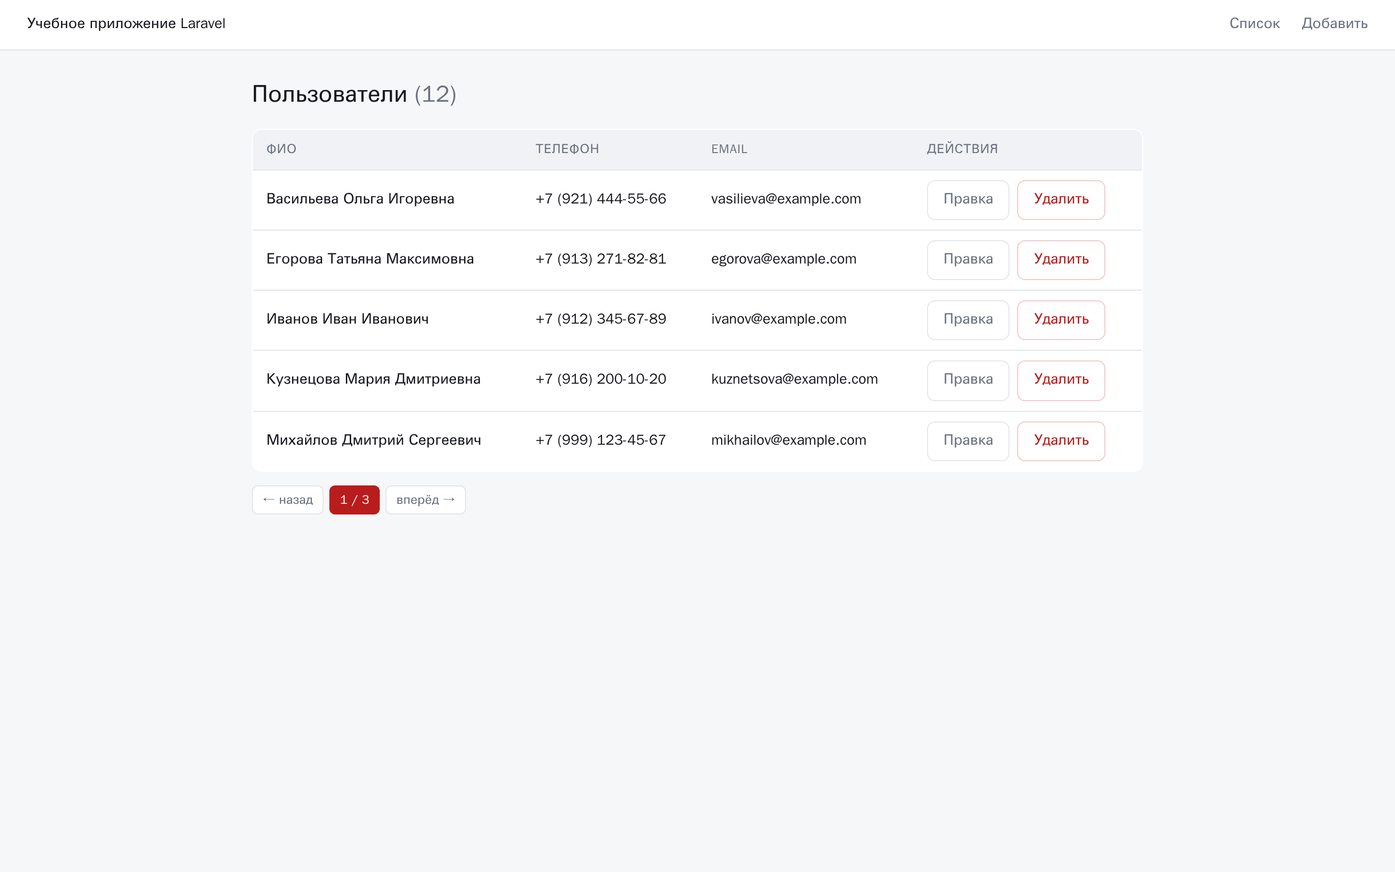The image size is (1395, 872).
Task: Click the Пользователи (12) heading
Action: (x=354, y=94)
